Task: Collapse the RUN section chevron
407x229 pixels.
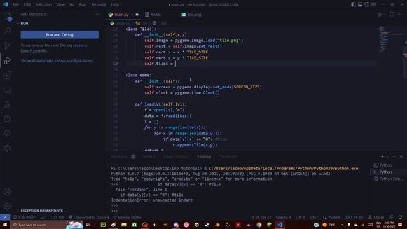Action: coord(18,24)
